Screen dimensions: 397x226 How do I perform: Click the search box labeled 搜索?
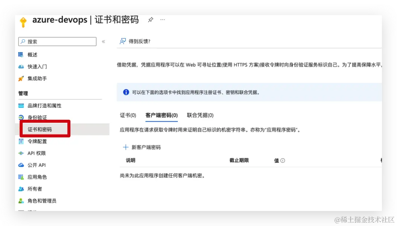pyautogui.click(x=57, y=41)
